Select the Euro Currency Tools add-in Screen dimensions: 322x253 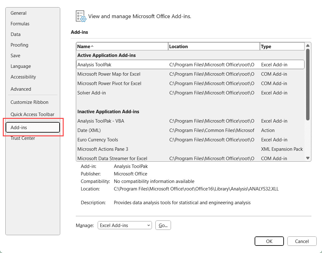click(98, 140)
